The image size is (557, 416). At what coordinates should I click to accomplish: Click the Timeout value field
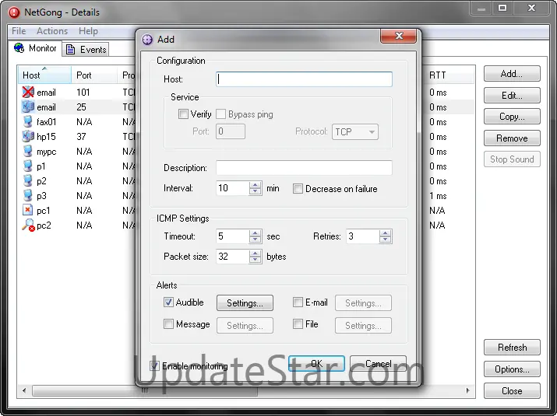233,236
